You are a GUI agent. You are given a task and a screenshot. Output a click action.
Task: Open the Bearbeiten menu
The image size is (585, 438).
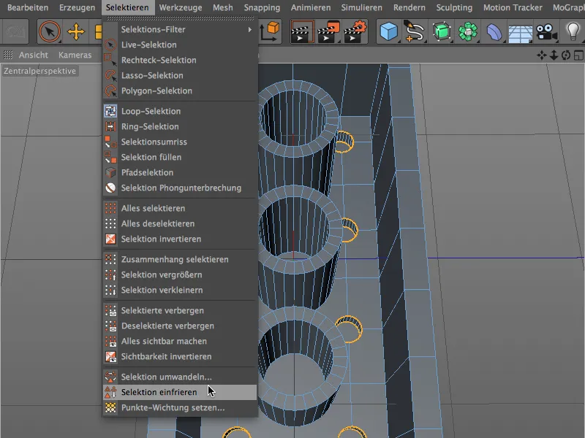coord(28,7)
